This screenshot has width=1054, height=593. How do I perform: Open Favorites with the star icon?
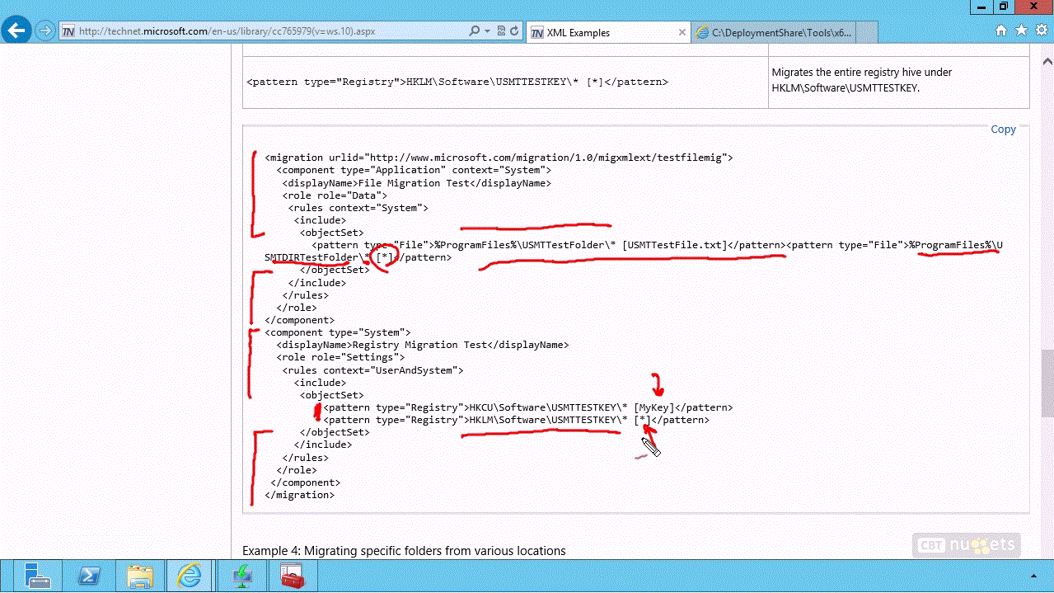click(1020, 30)
